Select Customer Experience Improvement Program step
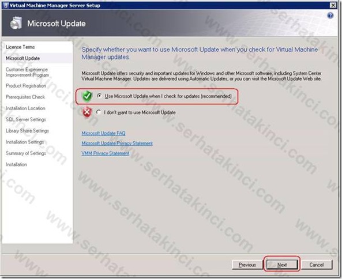This screenshot has width=342, height=279. 27,72
